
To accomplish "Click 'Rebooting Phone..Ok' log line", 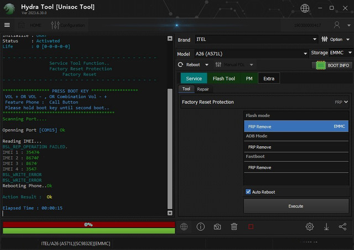I will click(x=27, y=185).
